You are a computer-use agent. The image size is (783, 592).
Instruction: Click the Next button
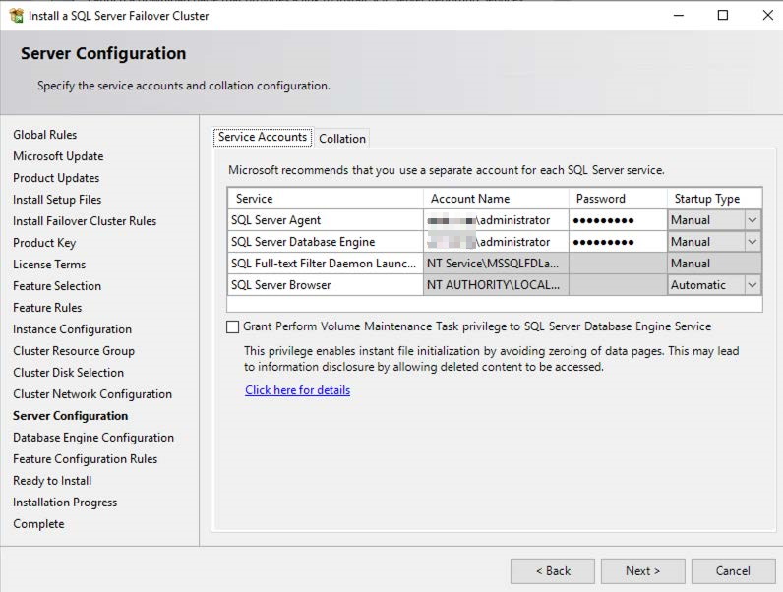click(x=642, y=571)
